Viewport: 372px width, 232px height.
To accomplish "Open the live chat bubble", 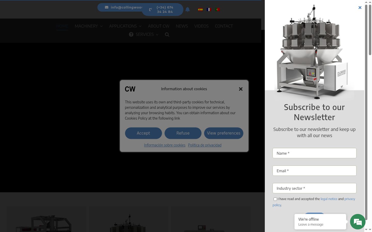I will click(358, 222).
